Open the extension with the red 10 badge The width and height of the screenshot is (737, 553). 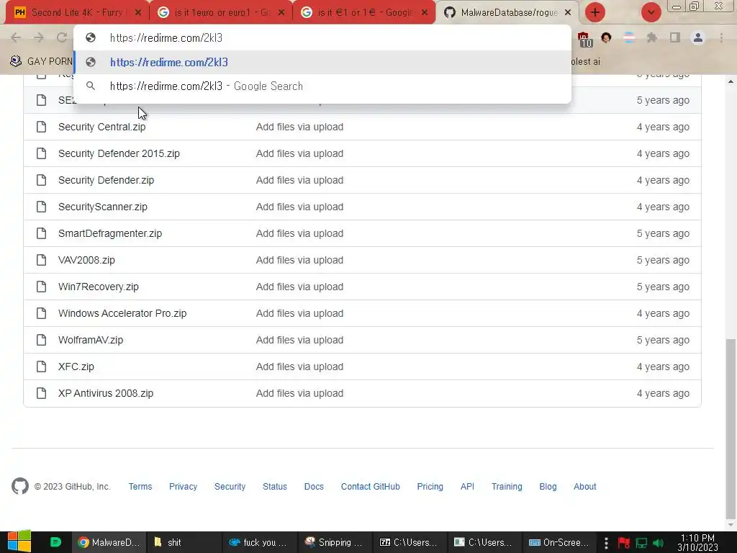(584, 39)
